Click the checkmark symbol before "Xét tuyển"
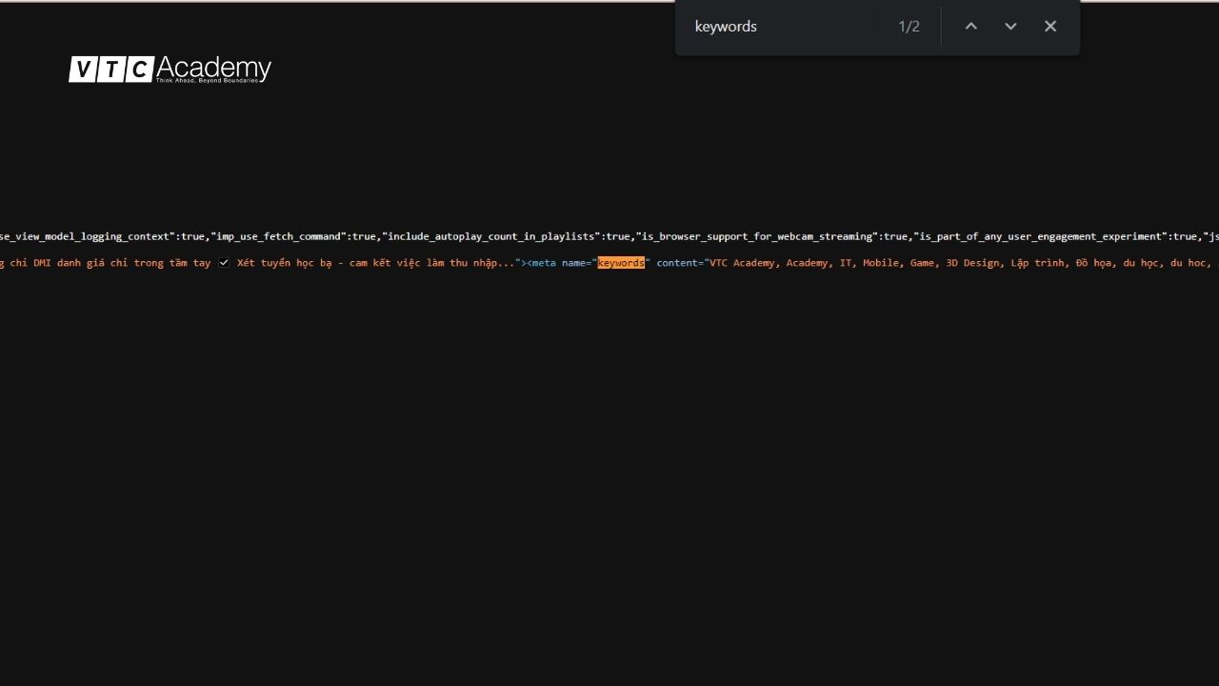 [224, 263]
